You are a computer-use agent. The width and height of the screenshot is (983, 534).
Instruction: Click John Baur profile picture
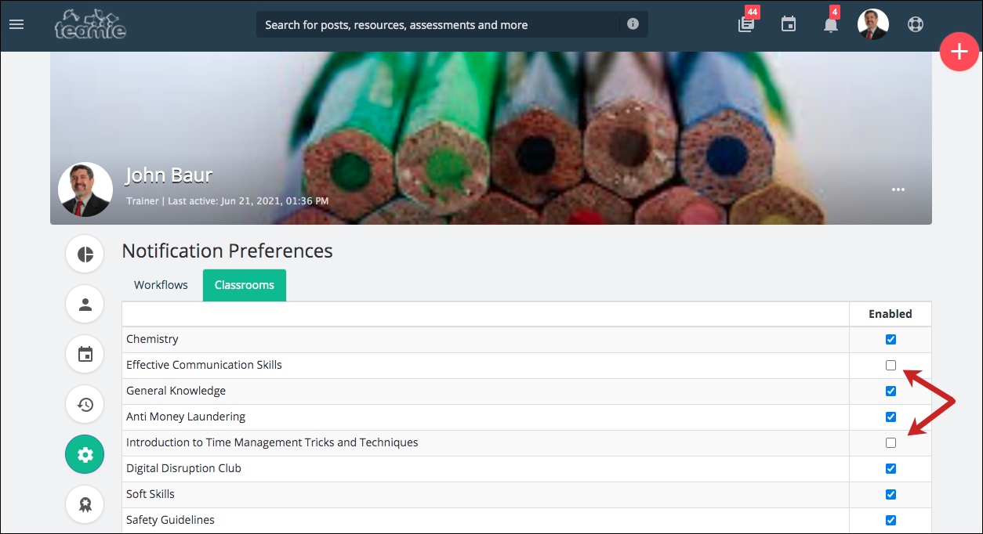tap(85, 190)
